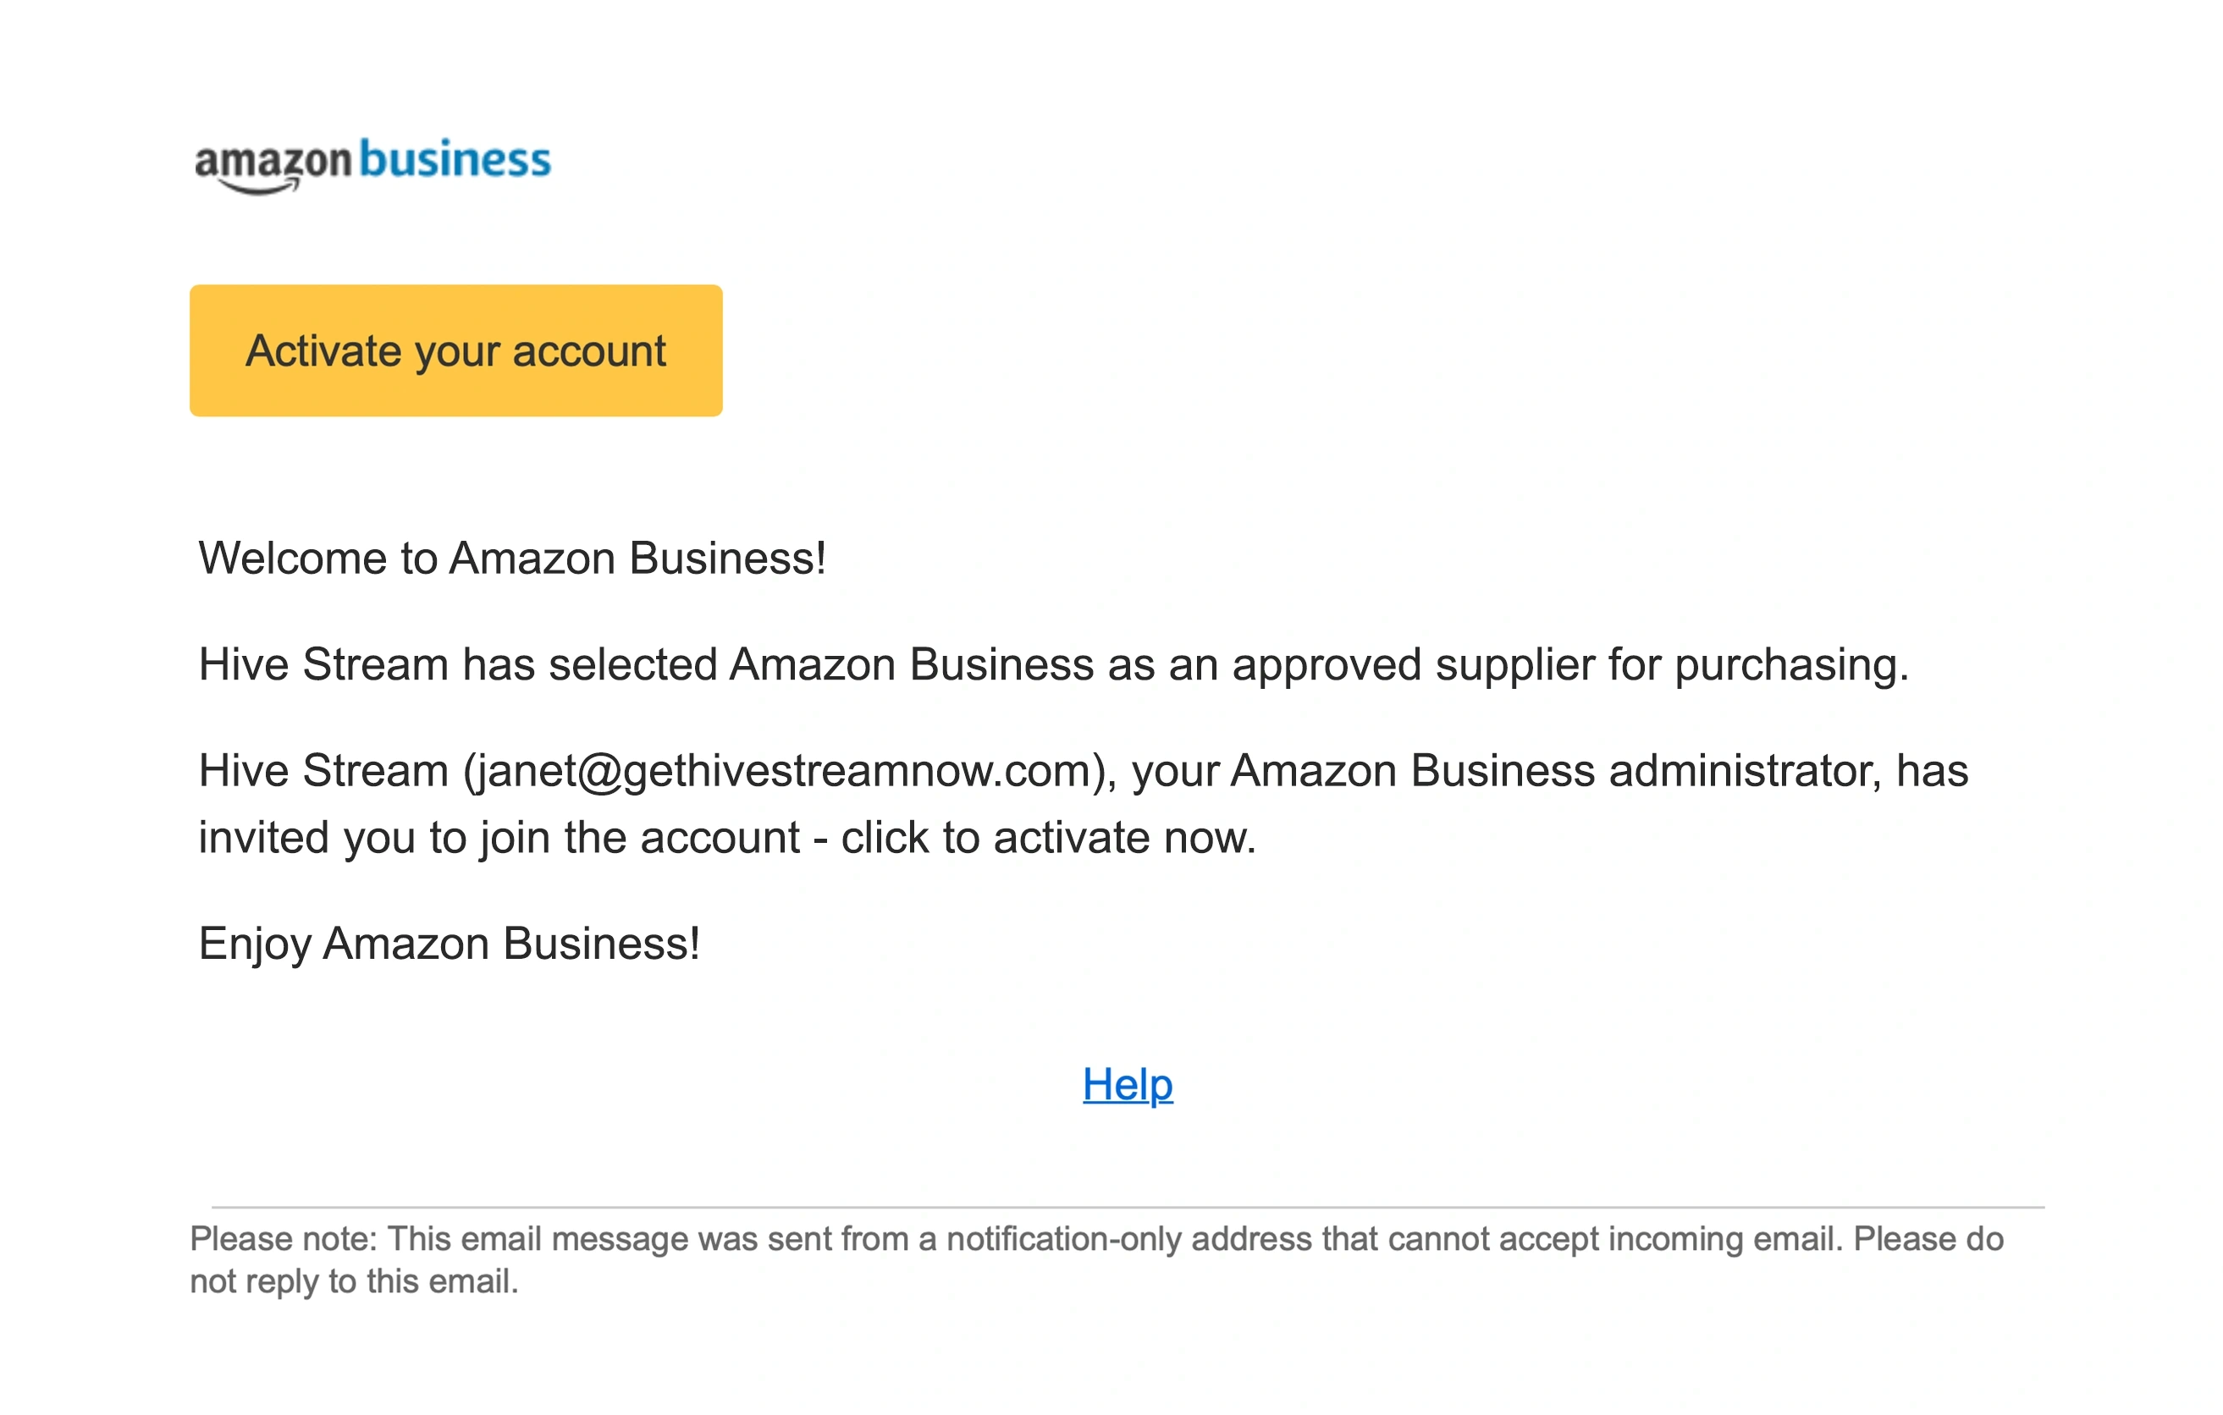Click the Amazon Business logo

click(372, 164)
